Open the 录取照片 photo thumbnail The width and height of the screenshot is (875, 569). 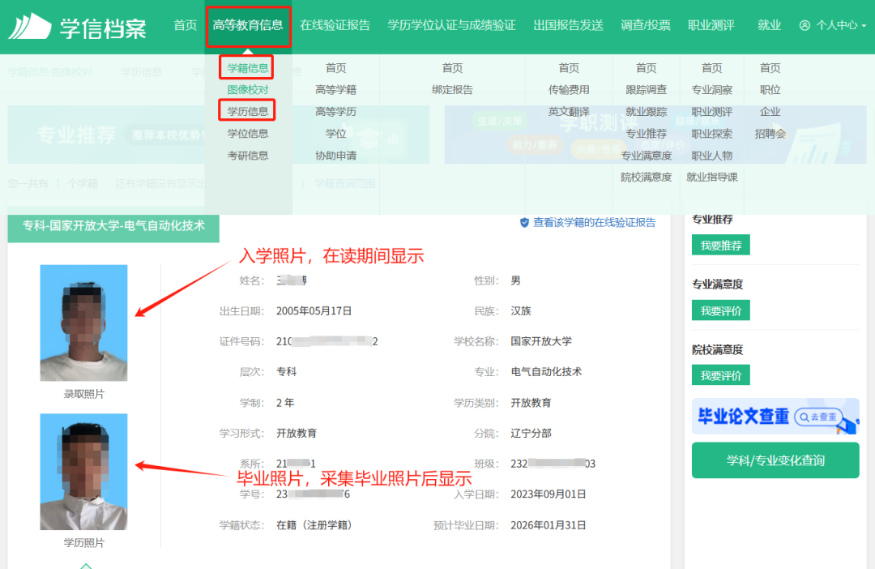pos(83,323)
